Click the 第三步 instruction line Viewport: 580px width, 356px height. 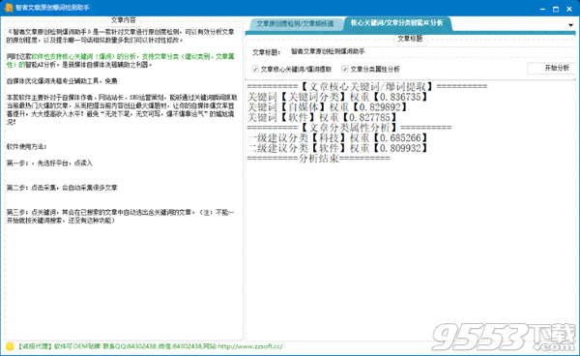120,216
